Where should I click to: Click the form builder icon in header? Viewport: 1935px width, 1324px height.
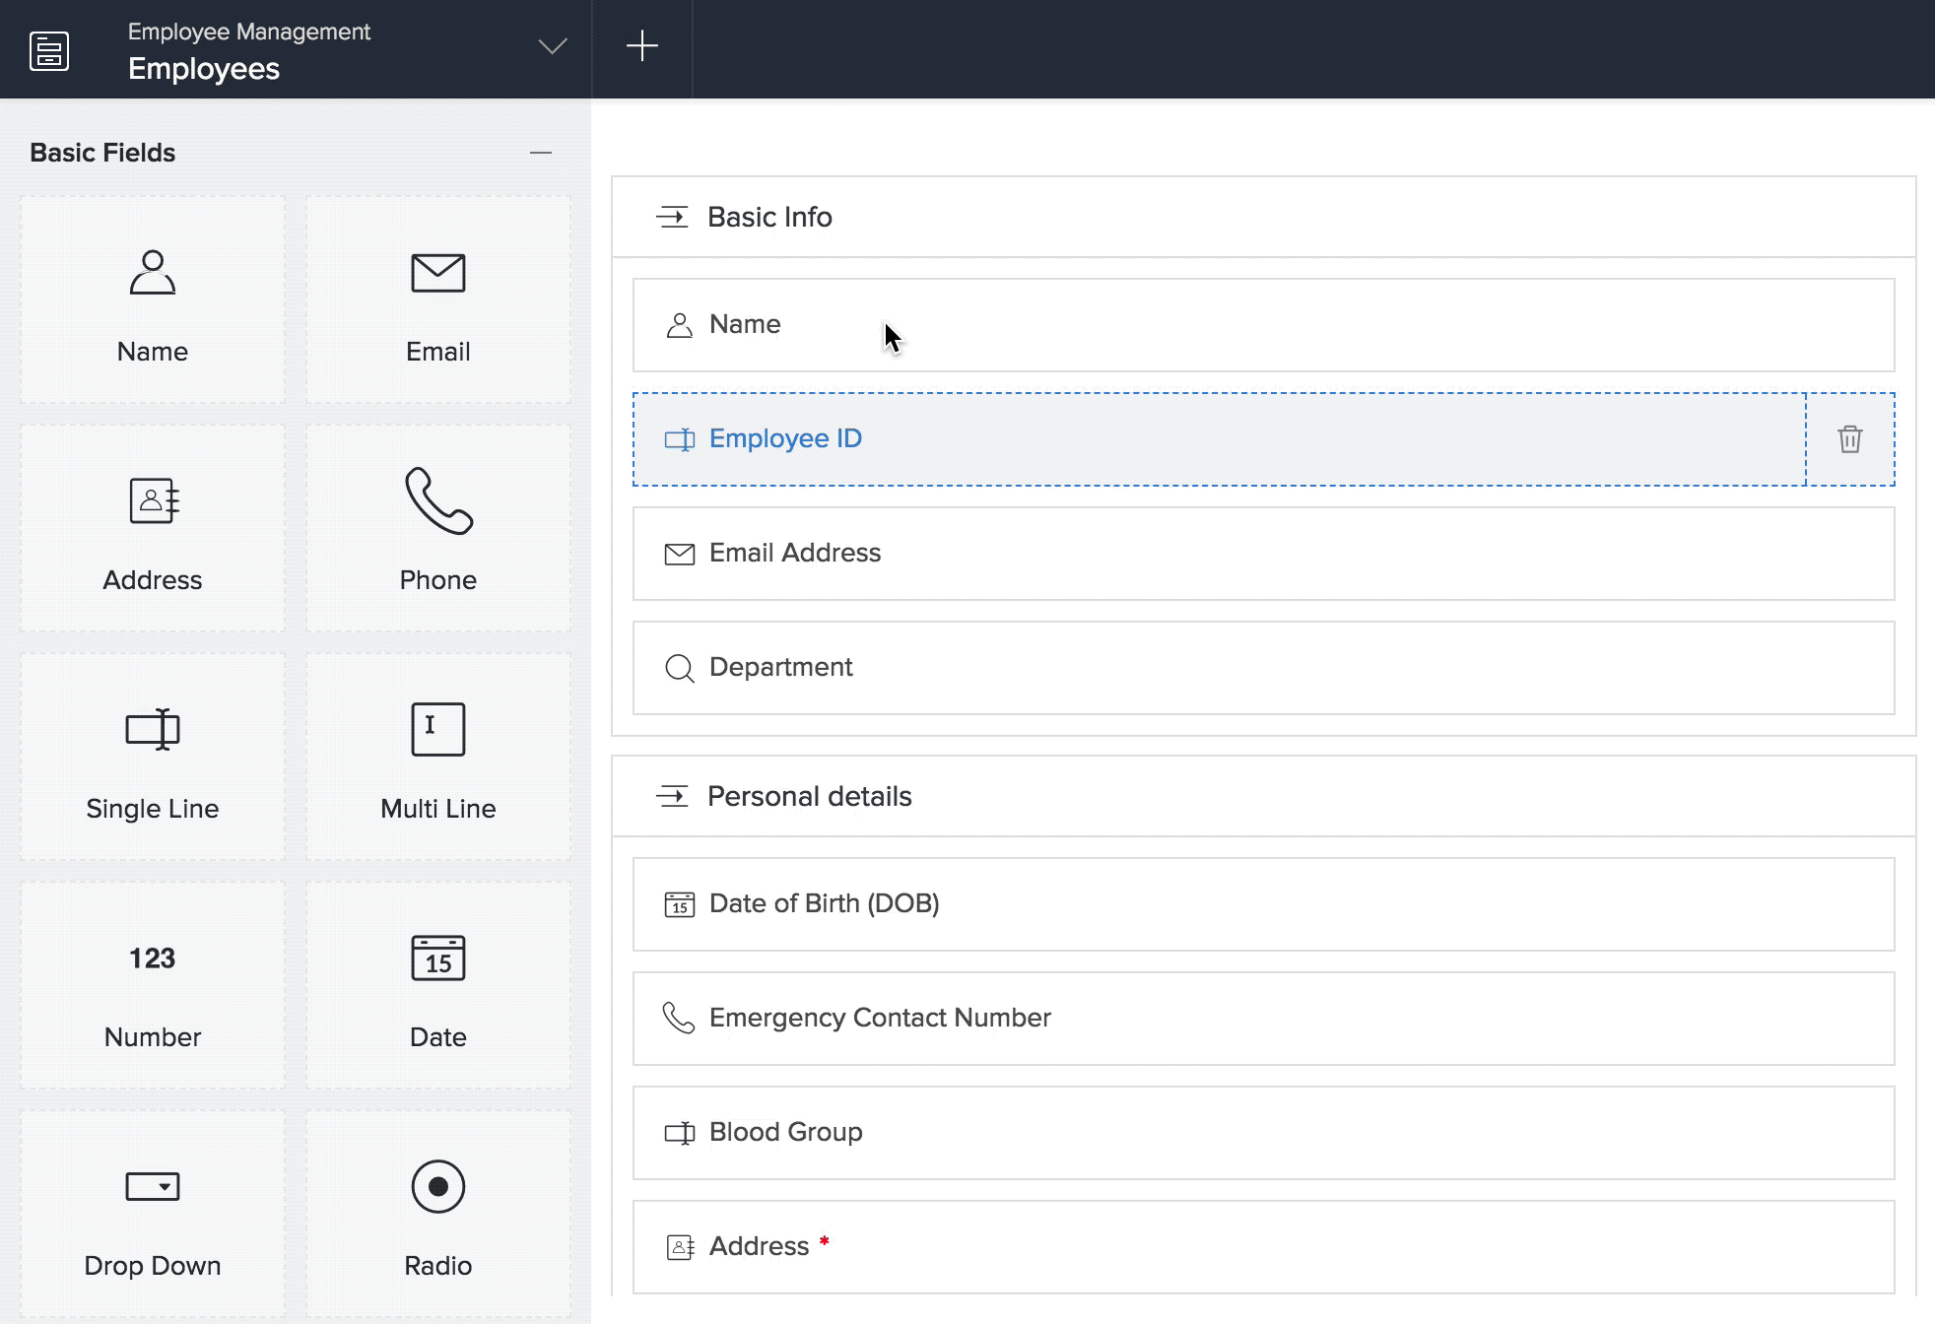[49, 50]
